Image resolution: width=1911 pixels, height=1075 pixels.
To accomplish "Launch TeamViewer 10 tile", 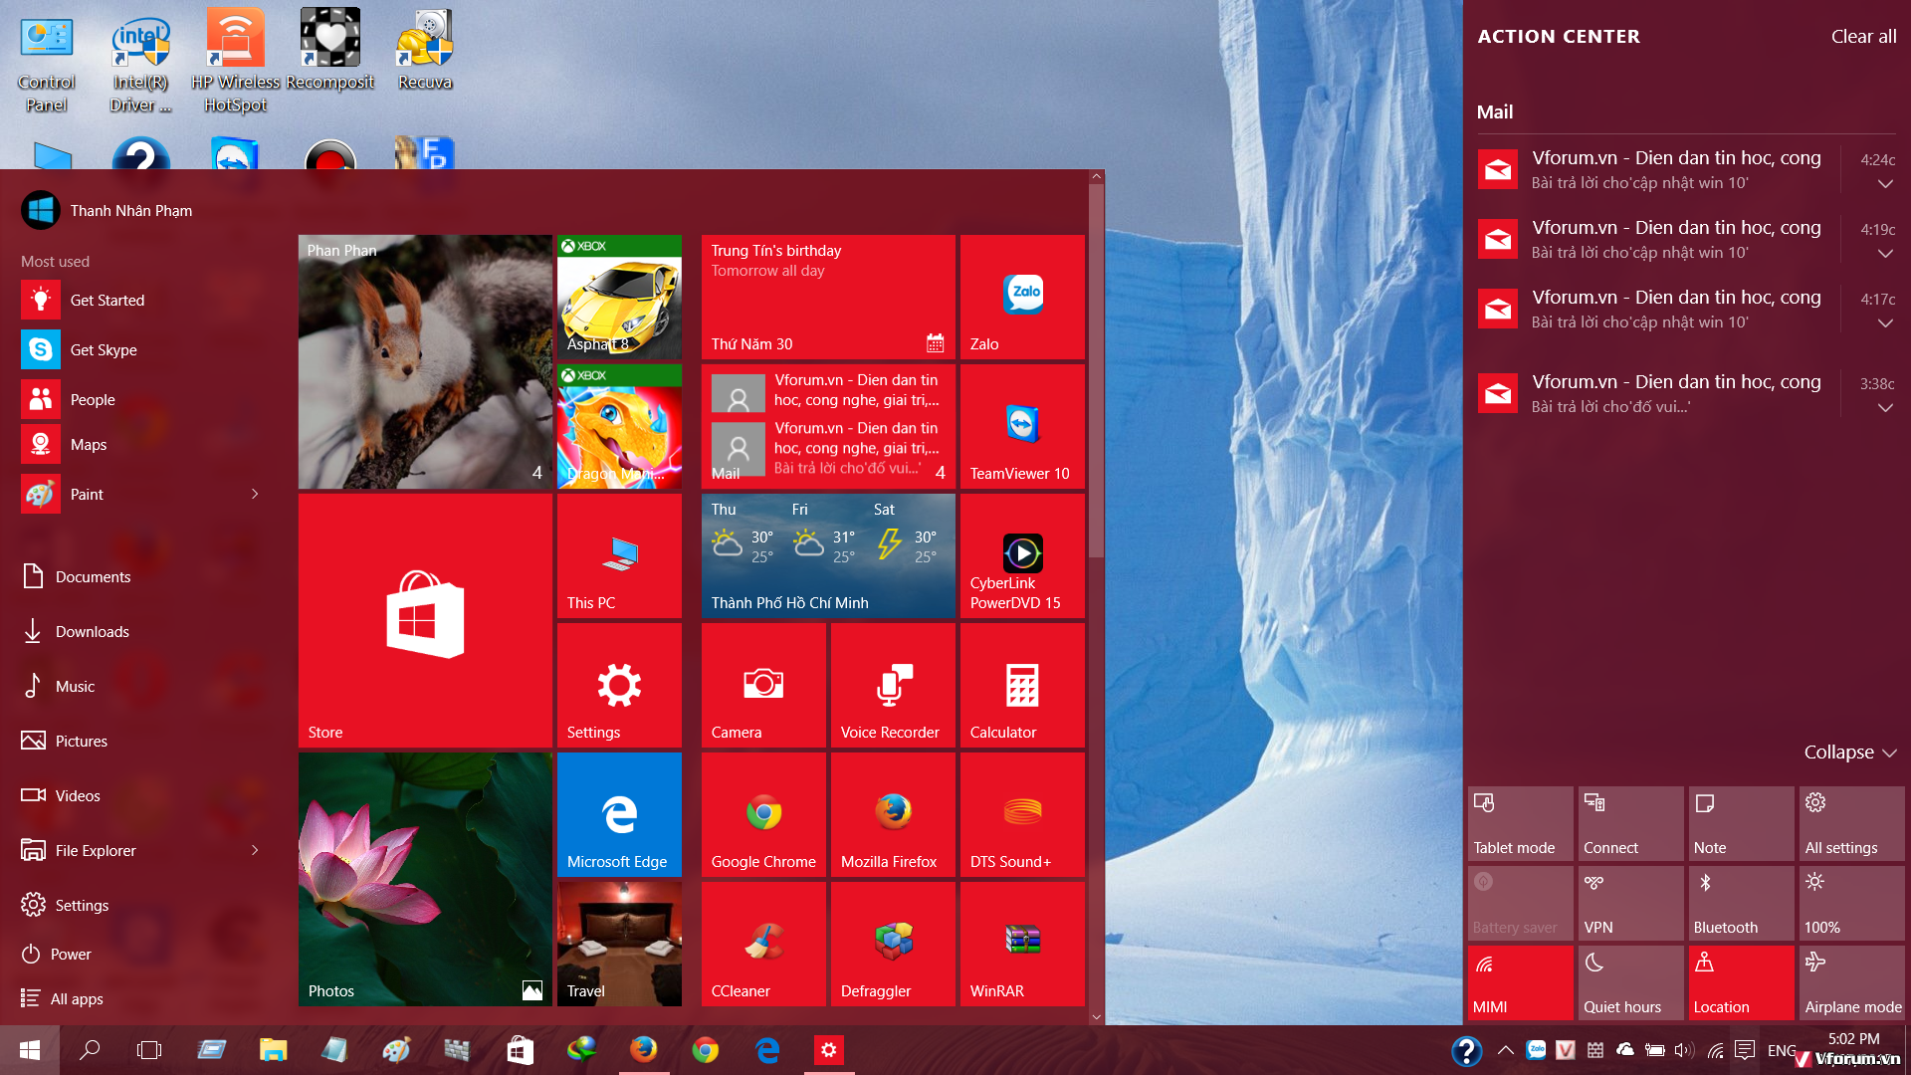I will click(x=1022, y=426).
